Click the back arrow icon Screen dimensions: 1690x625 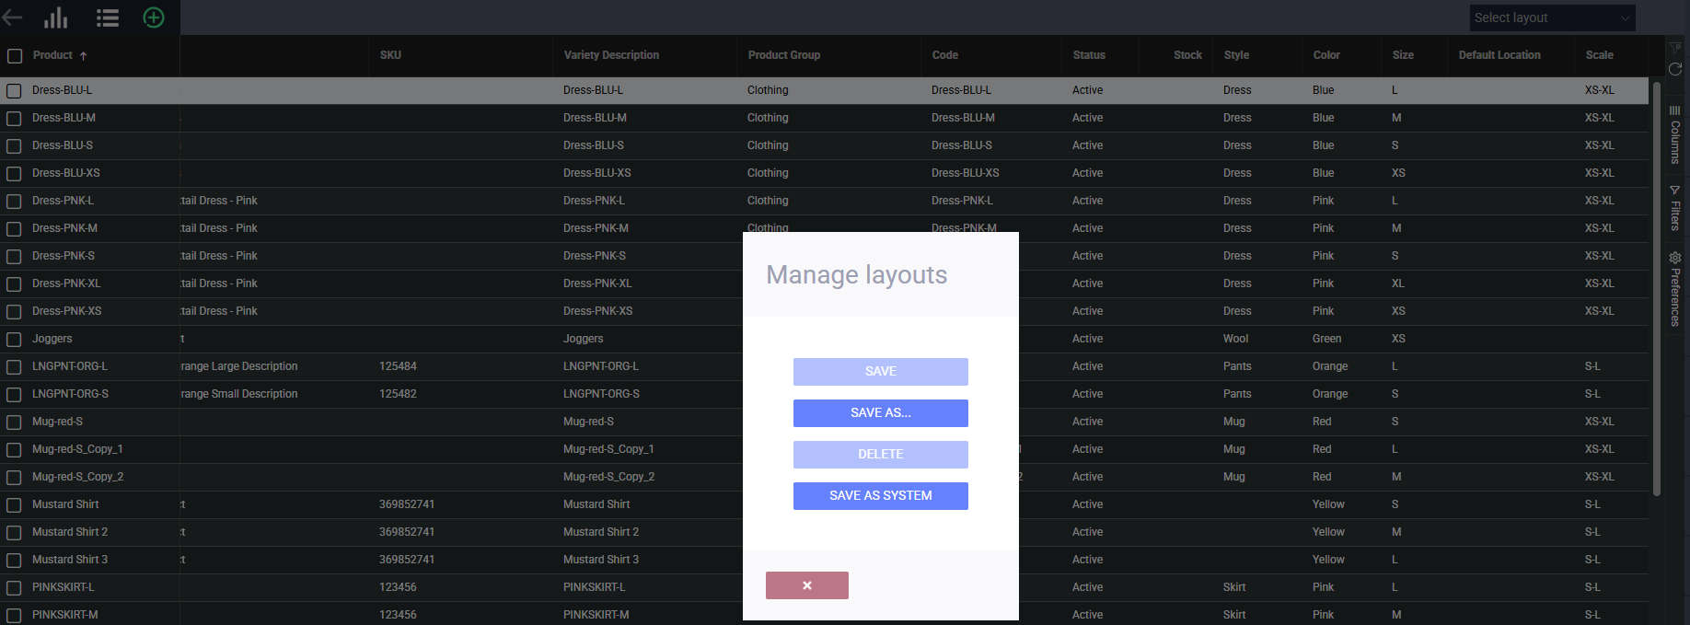click(x=13, y=17)
